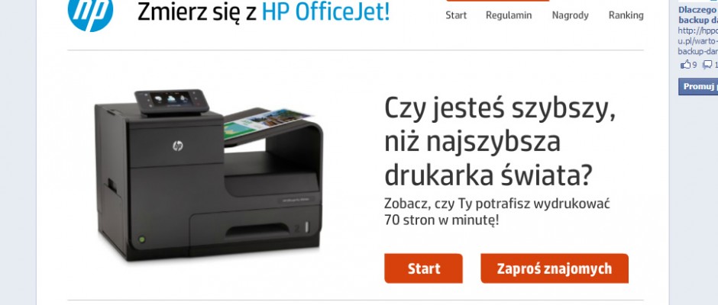Click the blue Promuj button

tap(698, 86)
